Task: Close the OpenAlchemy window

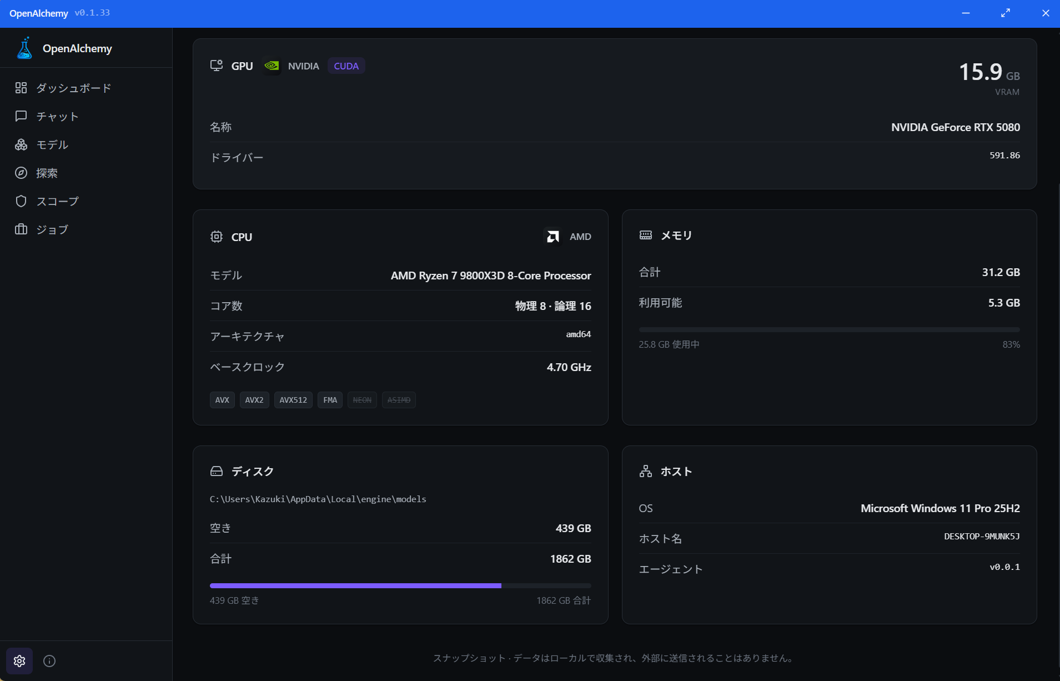Action: point(1046,13)
